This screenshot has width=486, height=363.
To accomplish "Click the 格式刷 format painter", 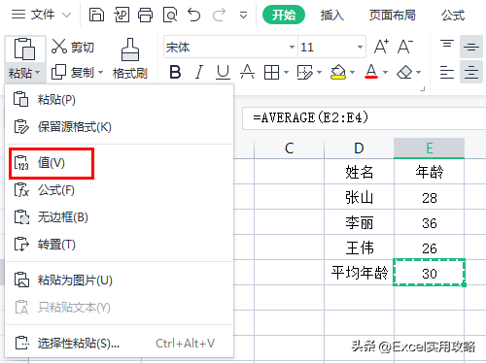I will pos(130,59).
